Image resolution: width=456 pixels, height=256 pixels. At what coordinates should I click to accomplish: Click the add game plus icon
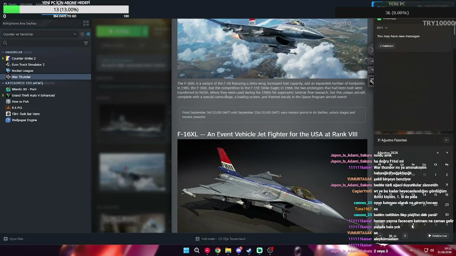click(x=6, y=239)
